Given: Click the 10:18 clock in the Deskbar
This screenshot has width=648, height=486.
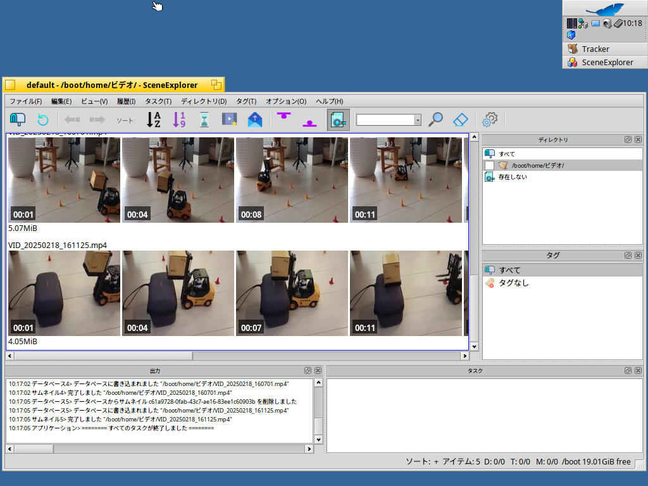Looking at the screenshot, I should [x=632, y=23].
